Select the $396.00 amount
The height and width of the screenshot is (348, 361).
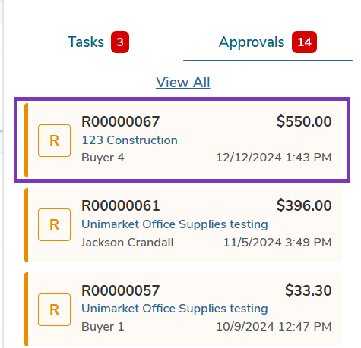304,205
